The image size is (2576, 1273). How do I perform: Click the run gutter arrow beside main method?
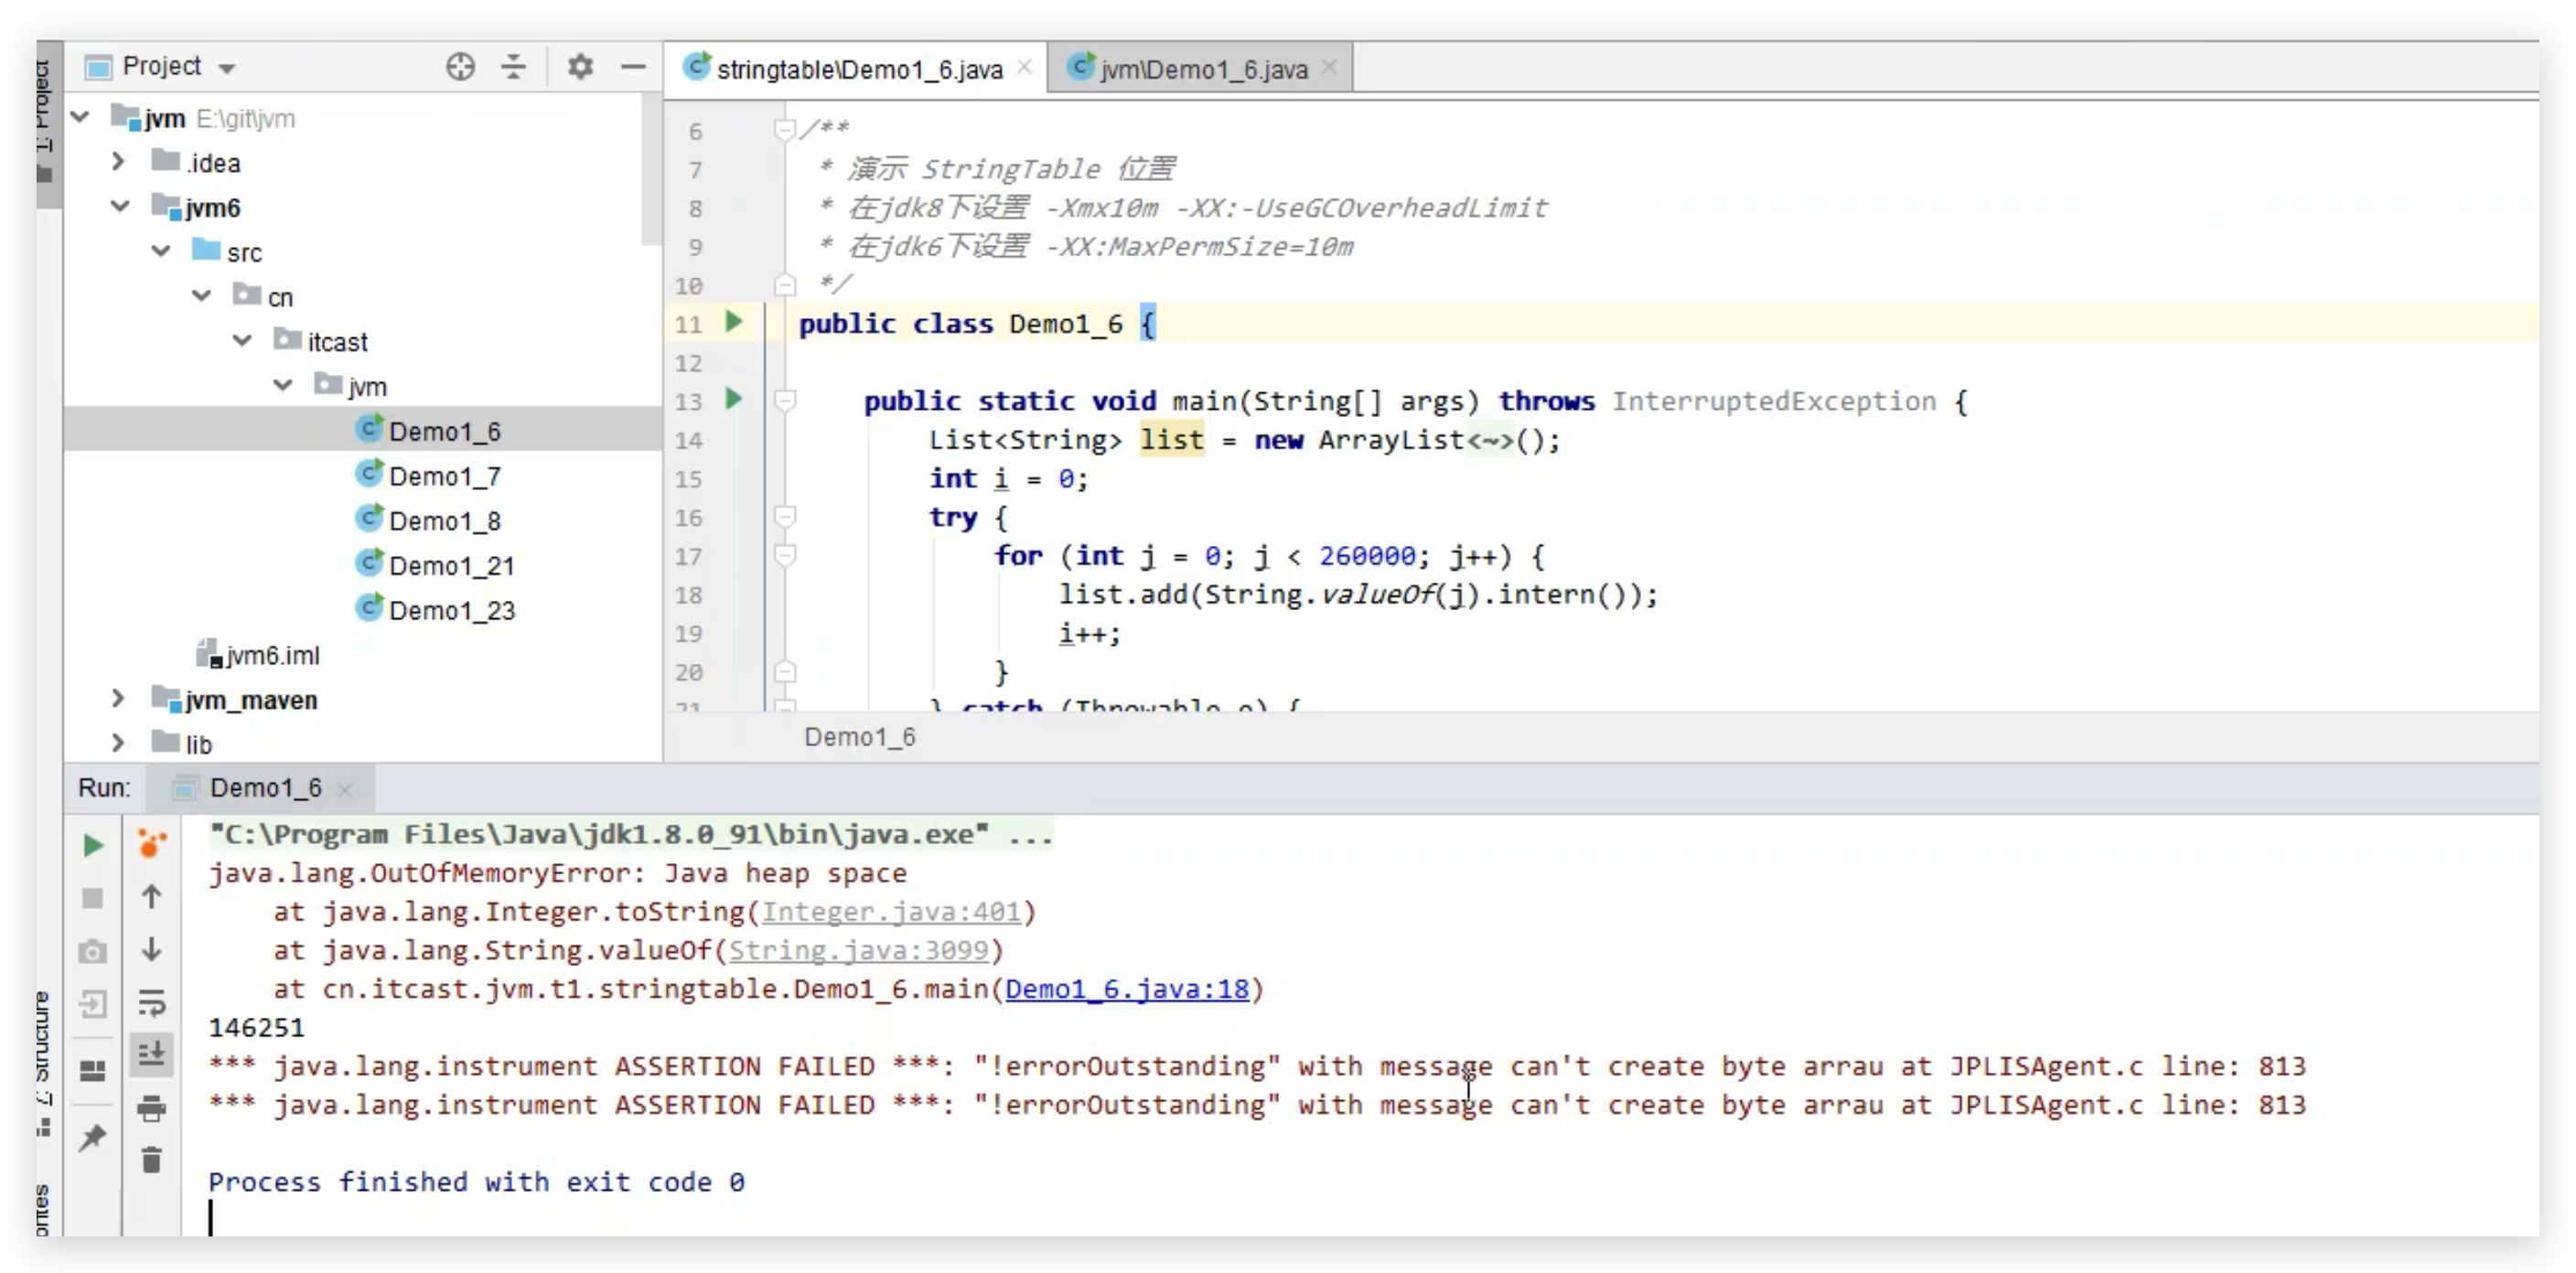(734, 400)
